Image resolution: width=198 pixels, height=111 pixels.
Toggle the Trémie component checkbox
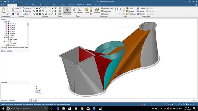(6, 45)
